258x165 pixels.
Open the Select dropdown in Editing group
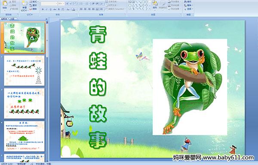coord(189,9)
